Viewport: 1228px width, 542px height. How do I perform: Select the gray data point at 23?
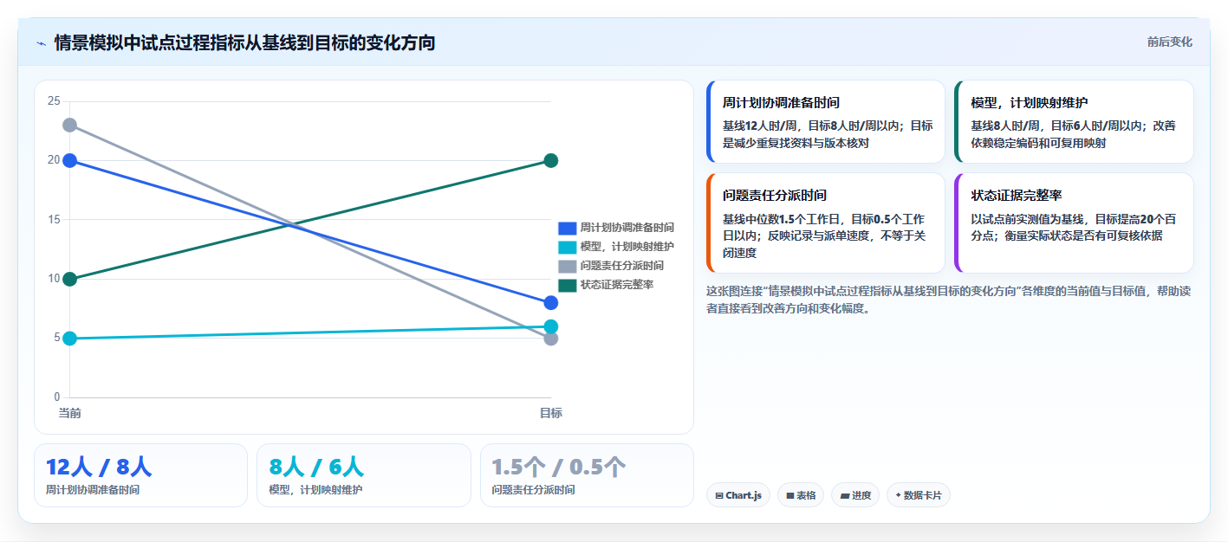pos(69,125)
